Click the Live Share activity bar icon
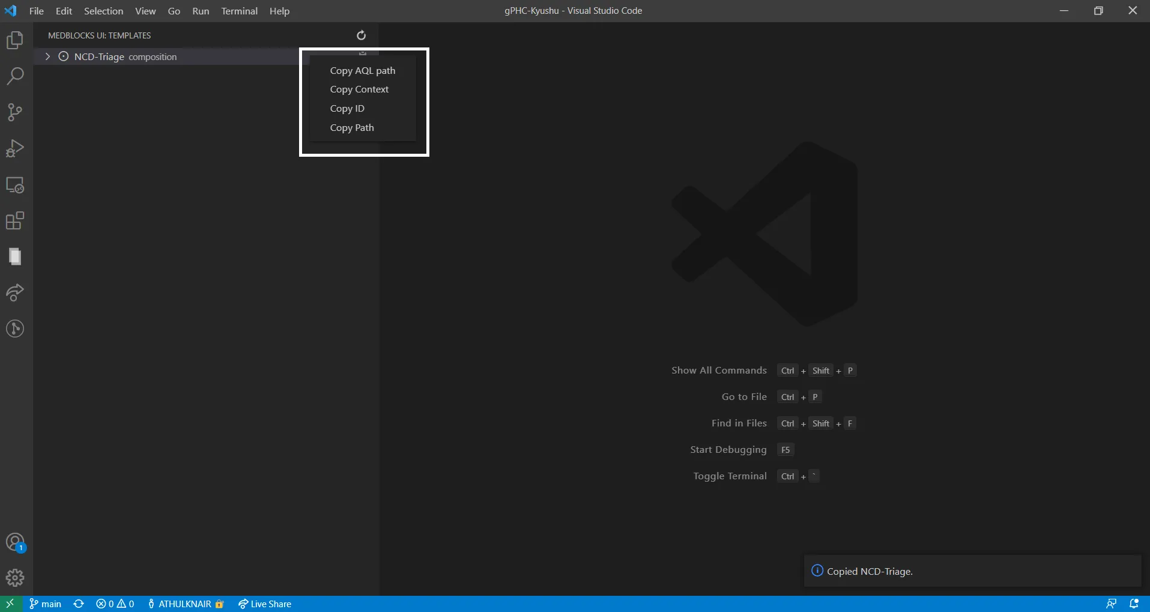This screenshot has width=1150, height=612. coord(15,292)
